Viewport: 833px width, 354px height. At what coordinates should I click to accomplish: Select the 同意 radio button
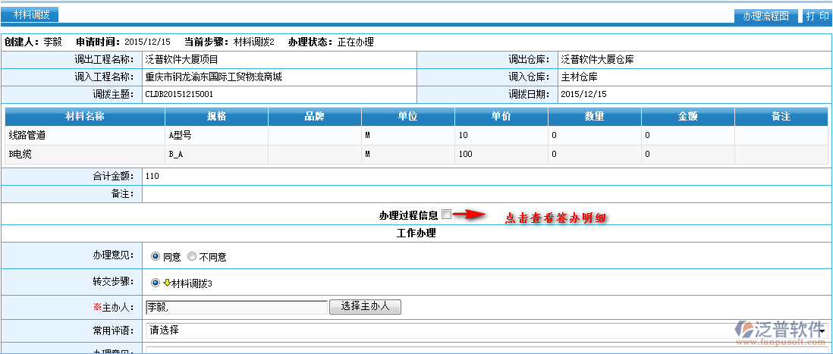(x=156, y=257)
